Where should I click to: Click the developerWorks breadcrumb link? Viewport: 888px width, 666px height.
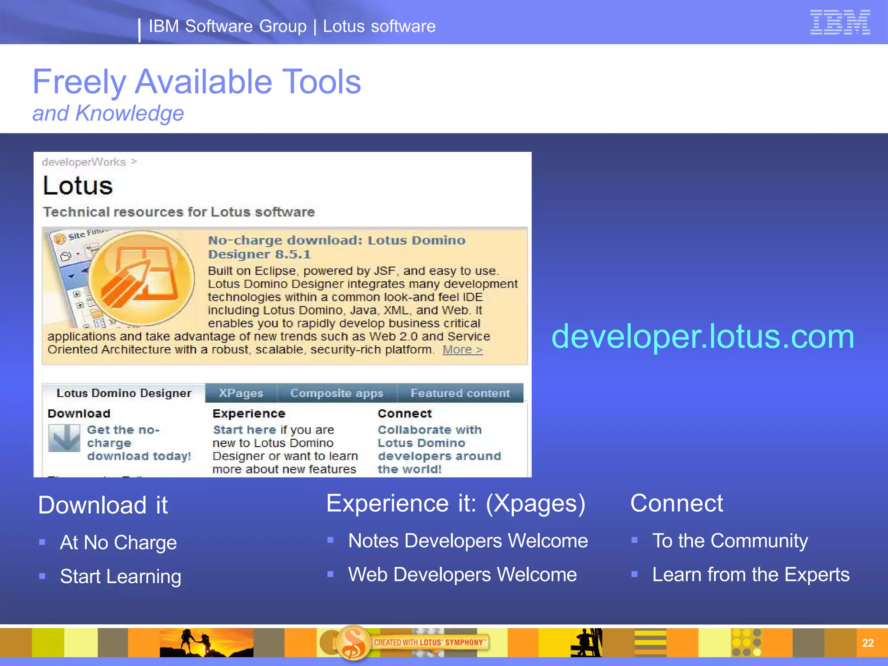pos(84,162)
